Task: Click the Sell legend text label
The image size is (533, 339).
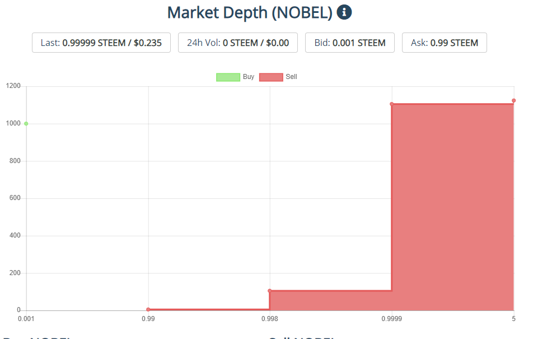Action: 291,77
